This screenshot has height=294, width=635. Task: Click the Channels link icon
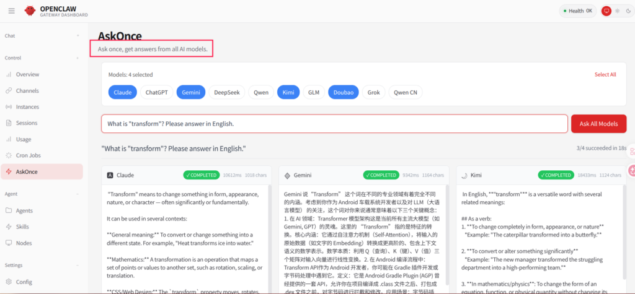pos(9,90)
